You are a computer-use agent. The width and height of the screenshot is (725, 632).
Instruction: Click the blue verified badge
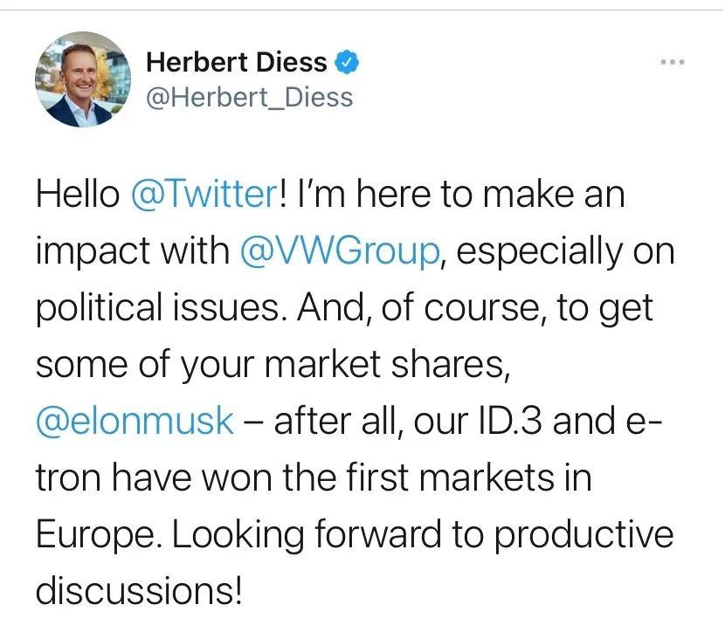point(347,63)
